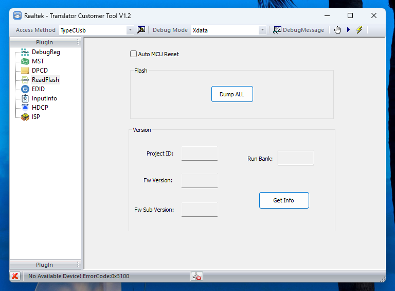The height and width of the screenshot is (291, 395).
Task: Minimize the Translator Customer Tool window
Action: coord(327,15)
